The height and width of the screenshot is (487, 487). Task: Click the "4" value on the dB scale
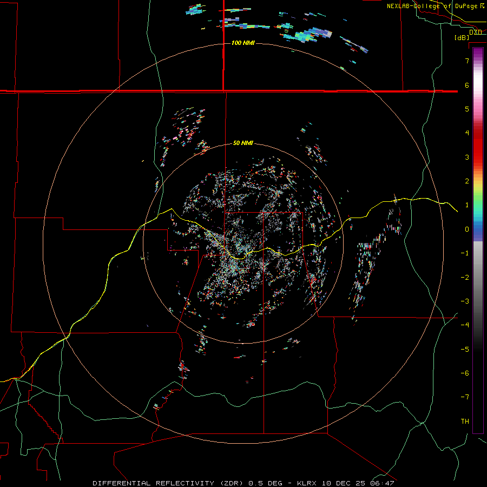point(467,133)
